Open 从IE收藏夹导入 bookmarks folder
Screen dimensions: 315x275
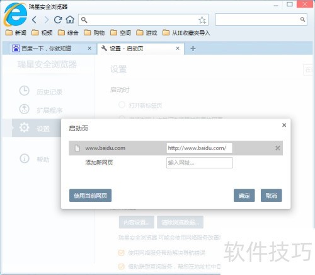tap(186, 33)
